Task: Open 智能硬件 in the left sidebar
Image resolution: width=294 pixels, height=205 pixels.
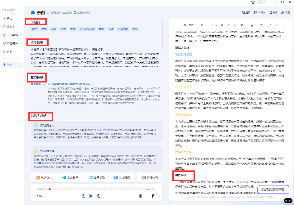Action: pyautogui.click(x=10, y=43)
